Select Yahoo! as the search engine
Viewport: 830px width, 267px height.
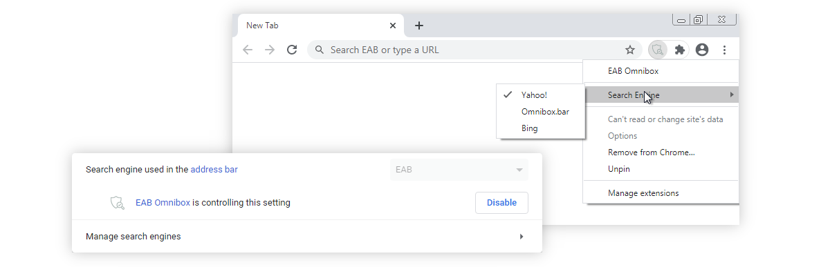pos(541,95)
